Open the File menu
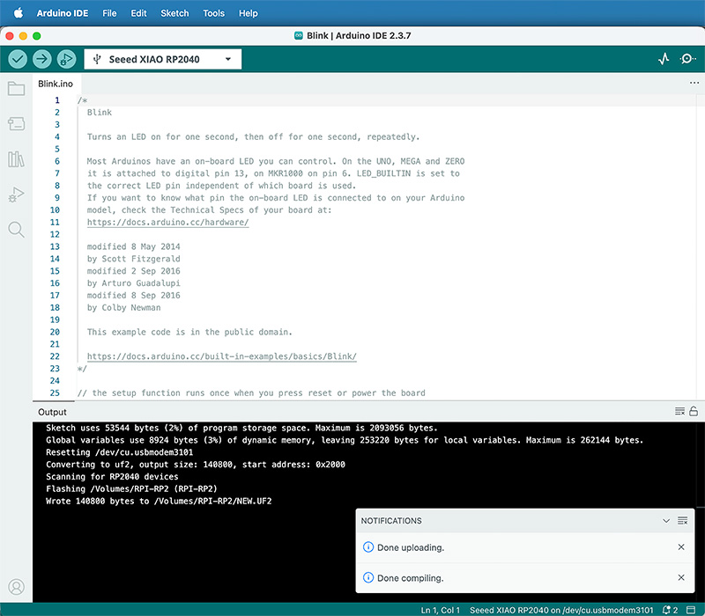705x616 pixels. point(109,13)
